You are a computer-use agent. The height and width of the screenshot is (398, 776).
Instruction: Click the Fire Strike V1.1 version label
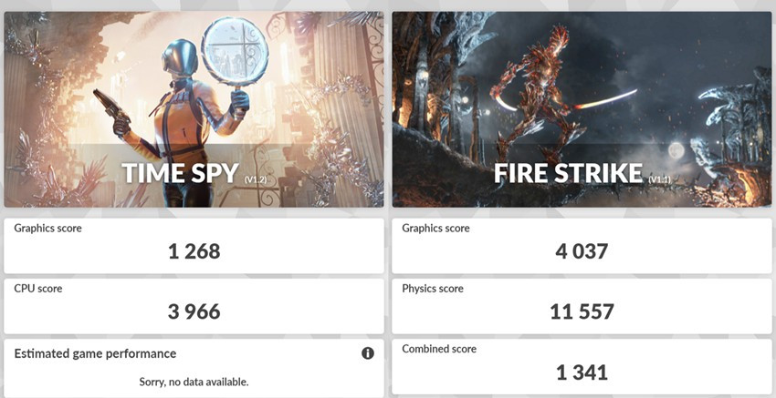(x=660, y=179)
